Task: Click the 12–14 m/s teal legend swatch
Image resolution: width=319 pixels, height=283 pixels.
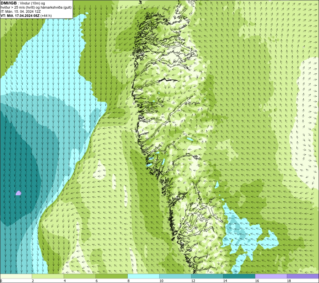Action: [x=207, y=276]
